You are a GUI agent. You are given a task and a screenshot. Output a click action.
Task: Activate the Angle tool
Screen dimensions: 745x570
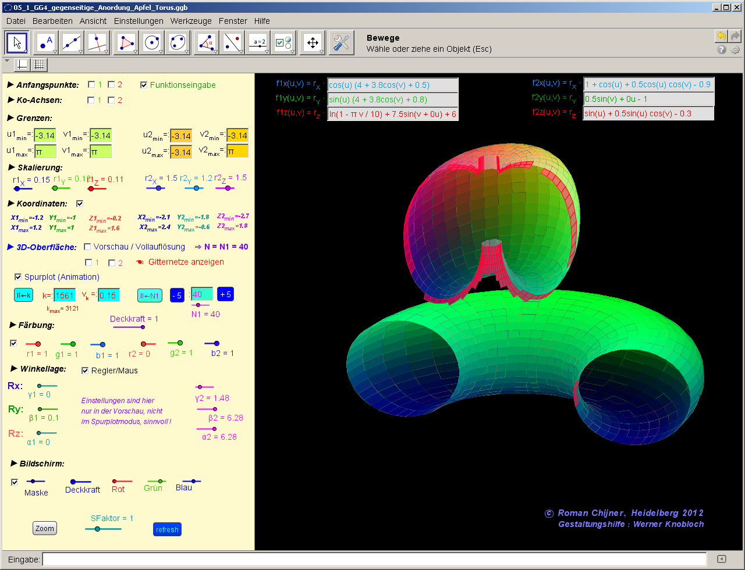coord(206,42)
